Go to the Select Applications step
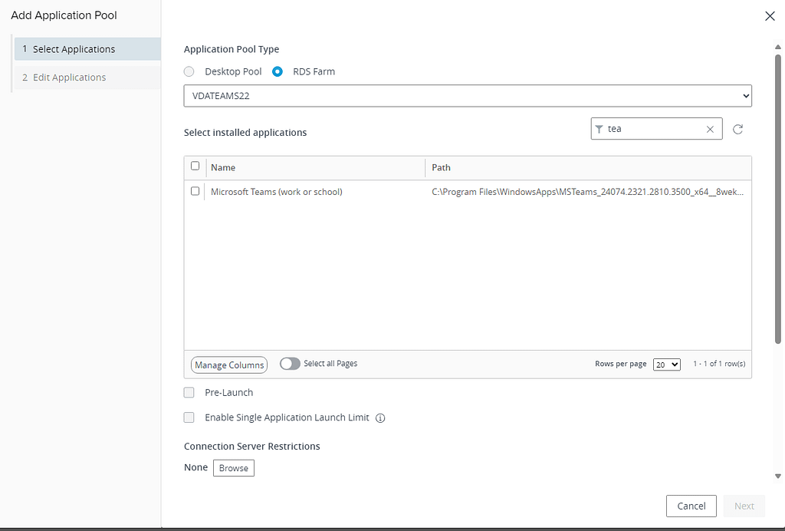785x531 pixels. [x=87, y=49]
